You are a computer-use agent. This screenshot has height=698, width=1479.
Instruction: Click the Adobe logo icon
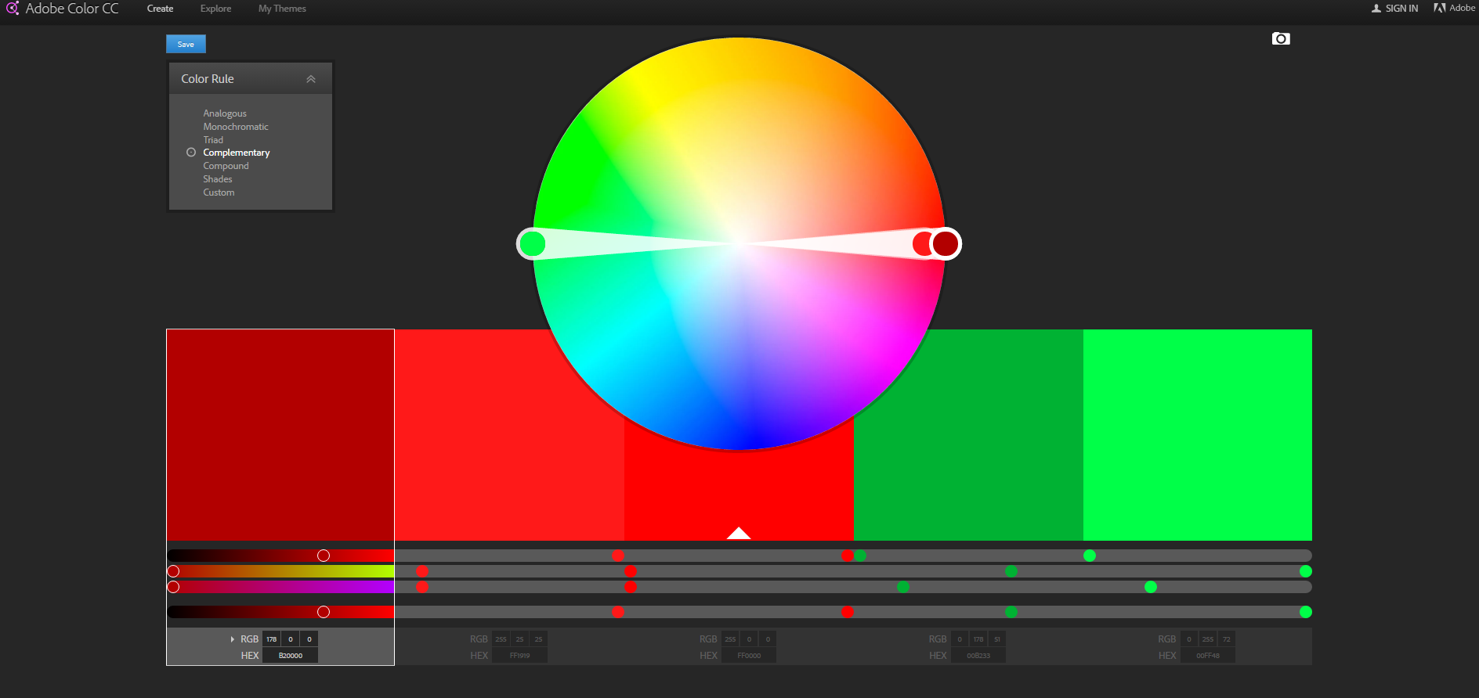(x=1440, y=8)
